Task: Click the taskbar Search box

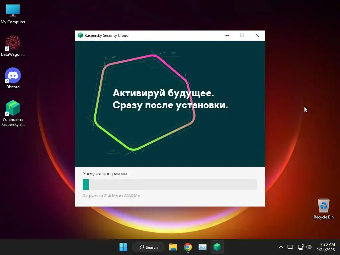Action: click(x=148, y=247)
